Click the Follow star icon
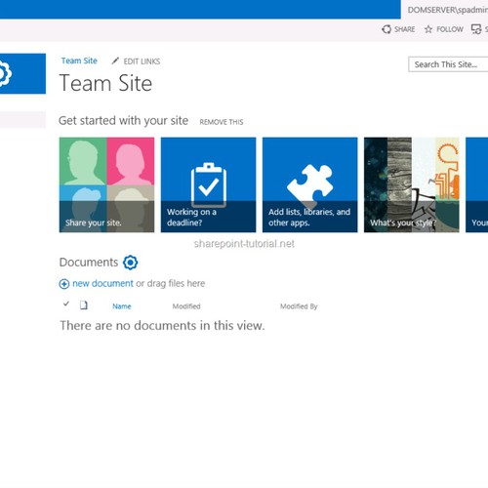The width and height of the screenshot is (488, 488). (428, 29)
